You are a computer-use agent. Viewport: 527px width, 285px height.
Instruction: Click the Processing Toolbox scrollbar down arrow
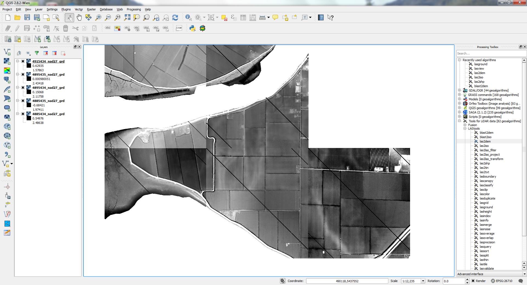tap(524, 268)
